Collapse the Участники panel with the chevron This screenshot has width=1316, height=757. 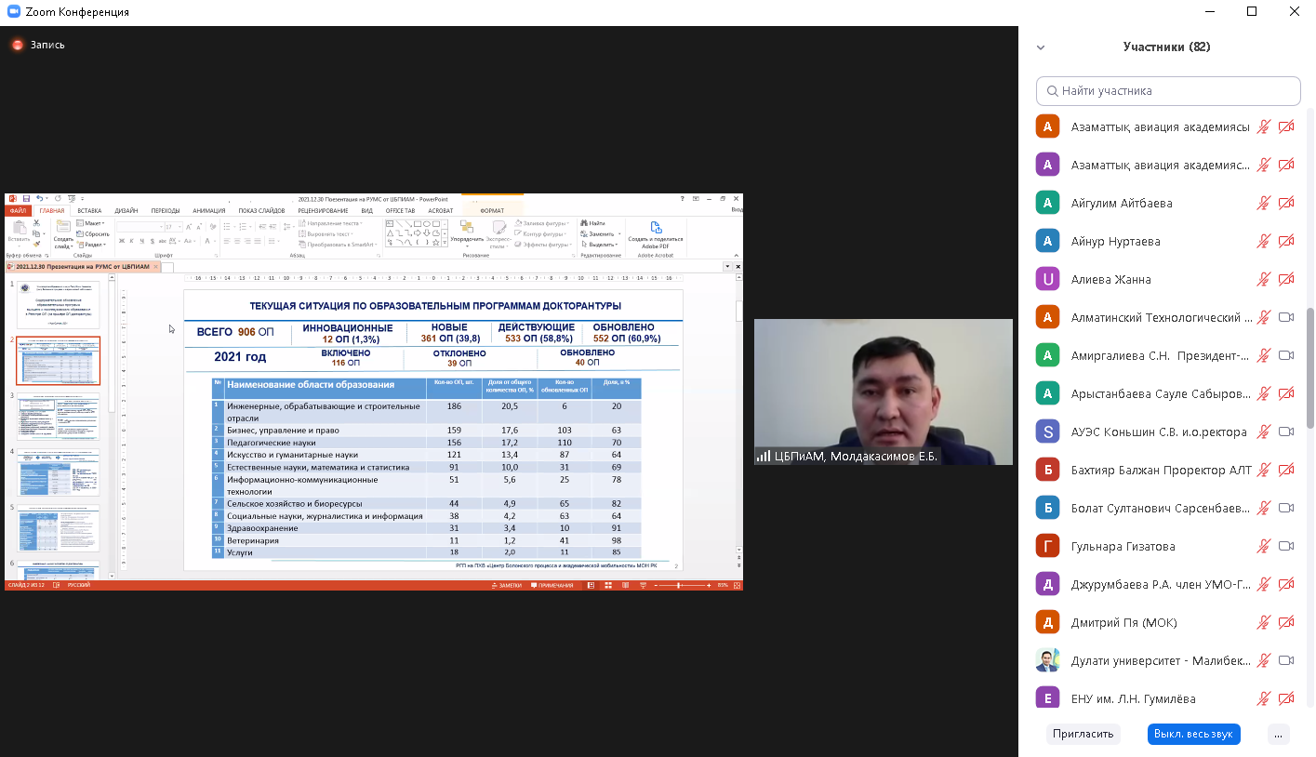click(1041, 47)
